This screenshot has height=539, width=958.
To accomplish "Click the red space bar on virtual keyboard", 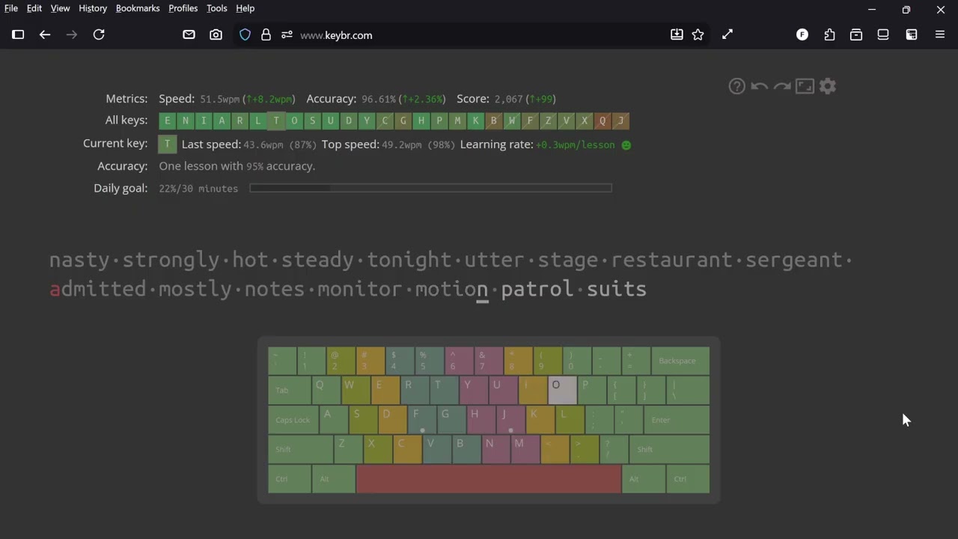I will tap(488, 478).
